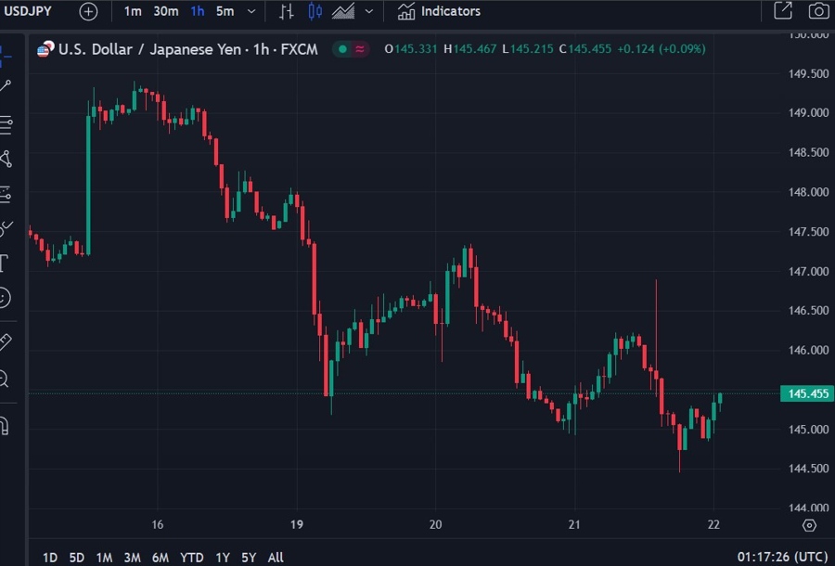The height and width of the screenshot is (566, 835).
Task: Select the Area chart style icon
Action: (343, 11)
